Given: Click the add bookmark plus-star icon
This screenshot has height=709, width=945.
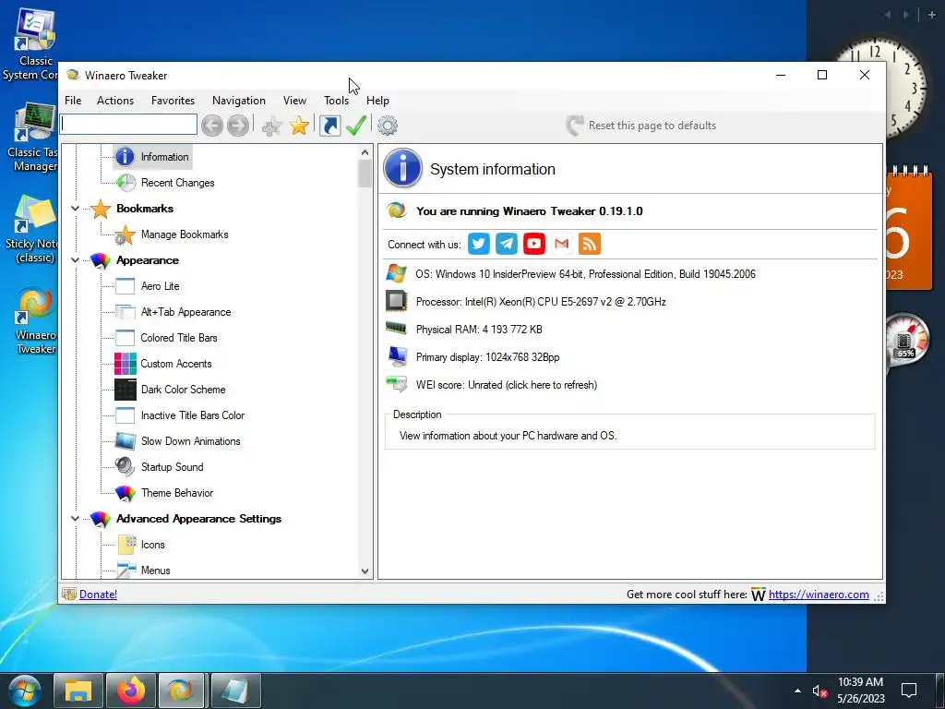Looking at the screenshot, I should 272,126.
